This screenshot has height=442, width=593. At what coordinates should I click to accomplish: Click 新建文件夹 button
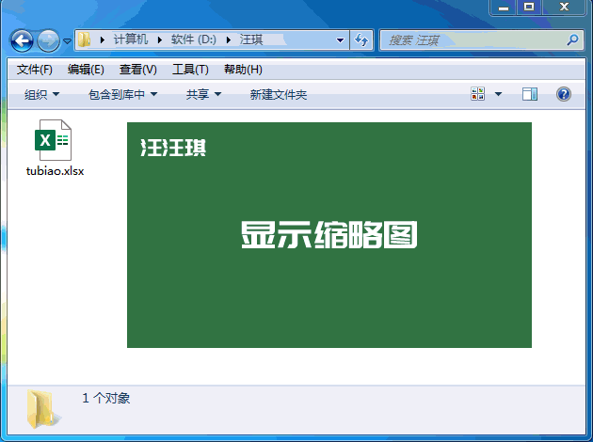[x=278, y=94]
